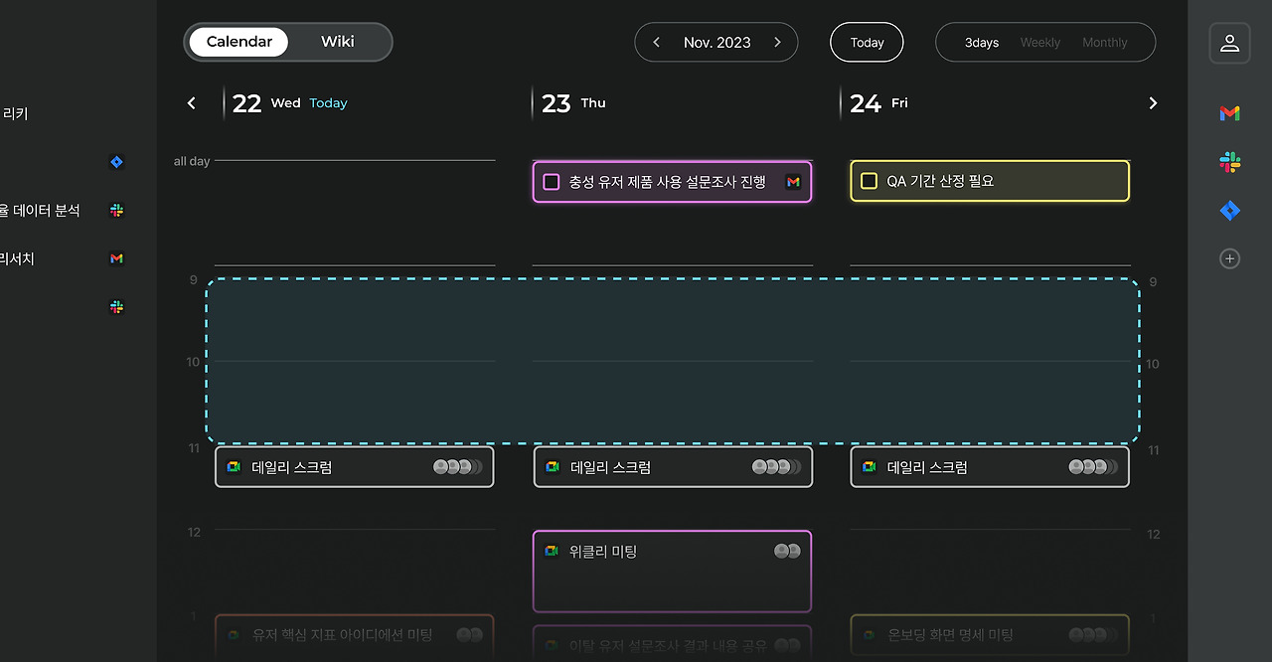1272x662 pixels.
Task: Select the 24 Fri date header
Action: (878, 103)
